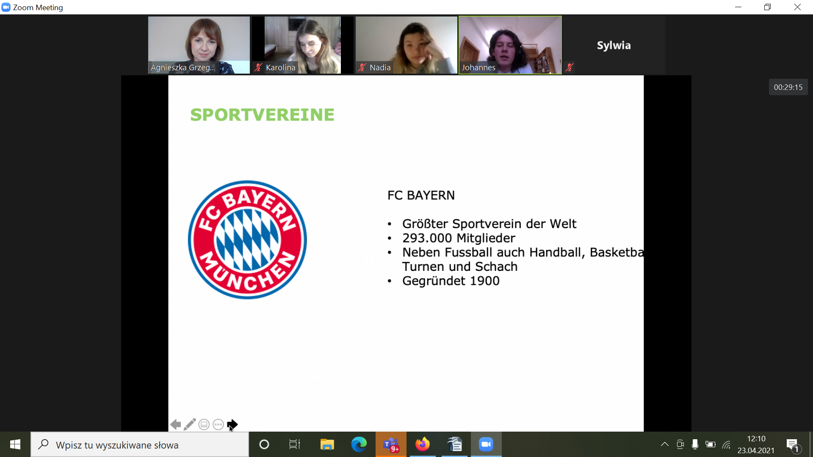The image size is (813, 457).
Task: Open Cortana circle icon
Action: pyautogui.click(x=264, y=444)
